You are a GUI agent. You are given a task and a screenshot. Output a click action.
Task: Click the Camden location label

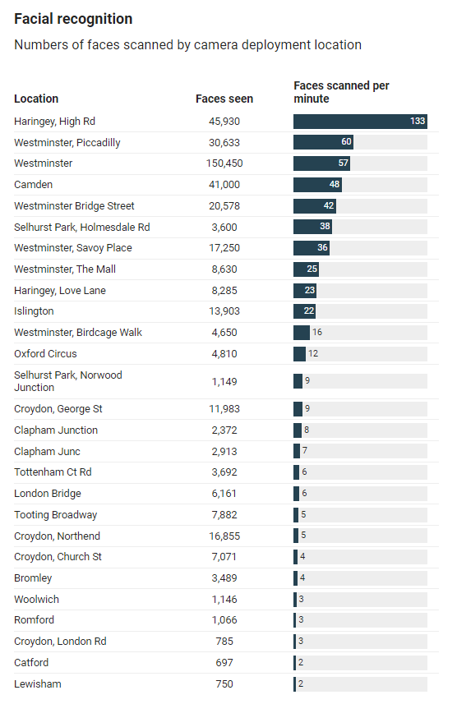[x=33, y=185]
